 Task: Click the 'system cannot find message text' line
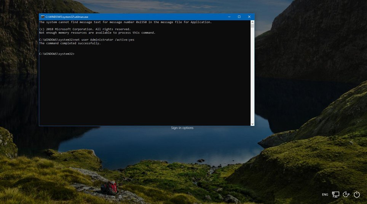125,22
